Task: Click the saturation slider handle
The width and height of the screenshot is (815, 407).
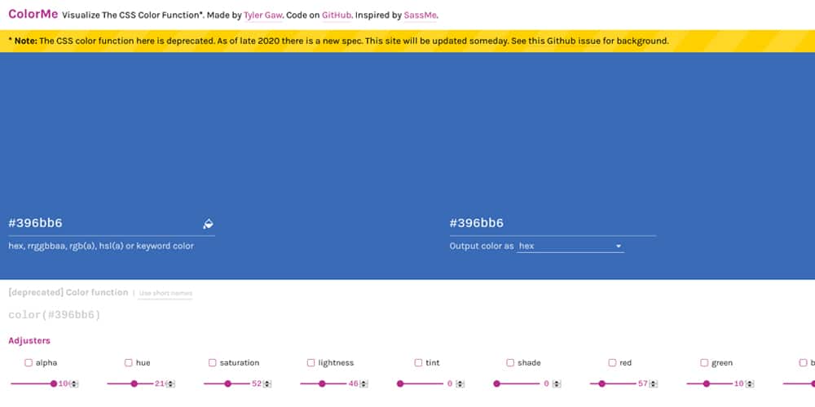Action: [227, 384]
